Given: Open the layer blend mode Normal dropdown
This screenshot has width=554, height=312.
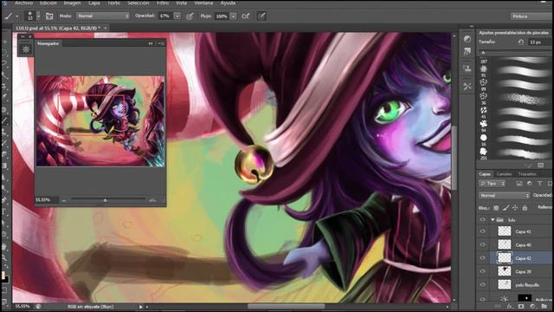Looking at the screenshot, I should [x=505, y=195].
